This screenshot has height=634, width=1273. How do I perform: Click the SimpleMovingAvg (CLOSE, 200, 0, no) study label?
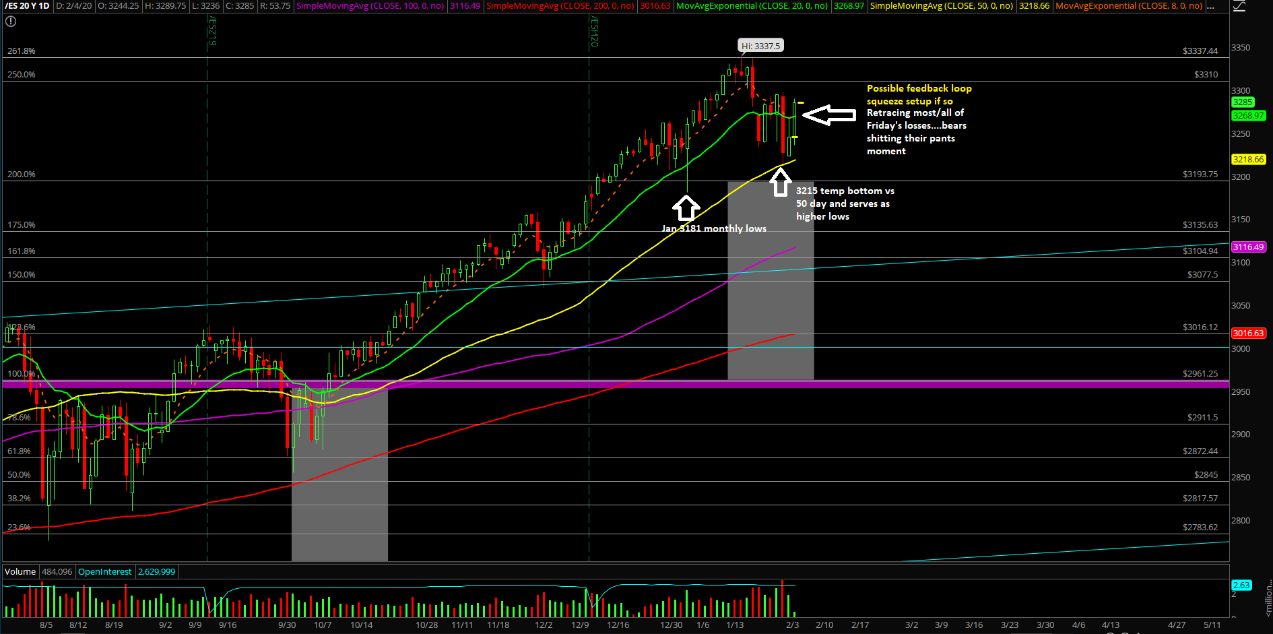point(560,6)
